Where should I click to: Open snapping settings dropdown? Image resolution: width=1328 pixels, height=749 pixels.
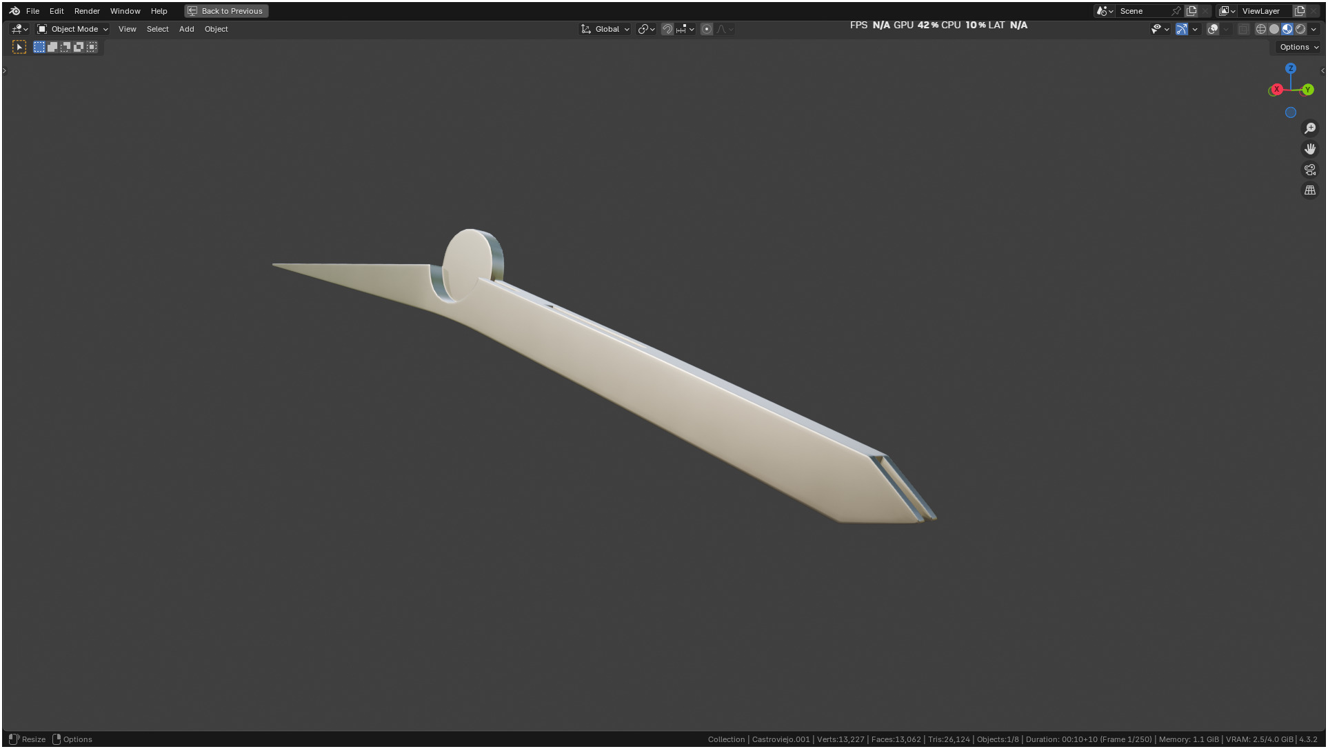click(685, 29)
